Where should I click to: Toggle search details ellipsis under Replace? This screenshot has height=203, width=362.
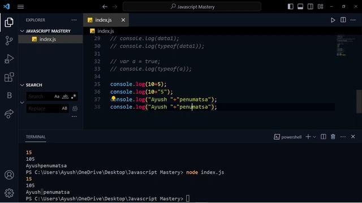74,117
